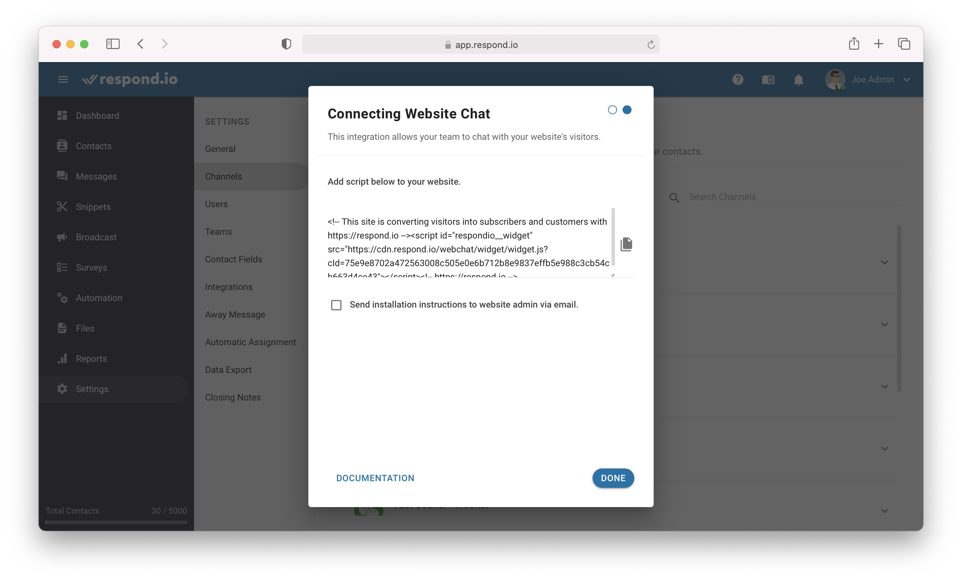
Task: Click the Snippets icon in sidebar
Action: click(x=62, y=207)
